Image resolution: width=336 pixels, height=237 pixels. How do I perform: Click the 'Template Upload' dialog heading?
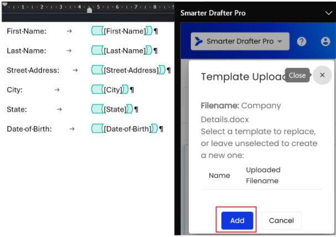tap(244, 77)
